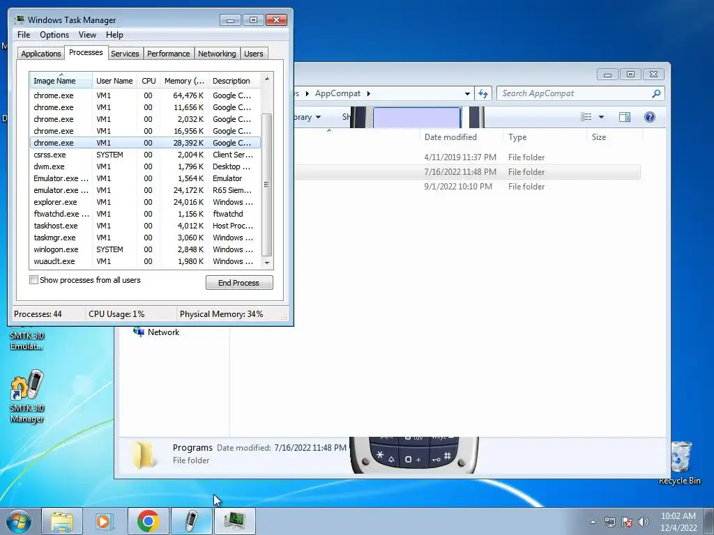Select the folder row dated 4/11/2019 11:37 PM
Image resolution: width=714 pixels, height=535 pixels.
467,157
